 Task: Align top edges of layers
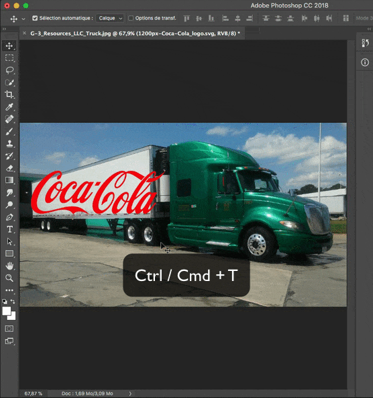186,18
